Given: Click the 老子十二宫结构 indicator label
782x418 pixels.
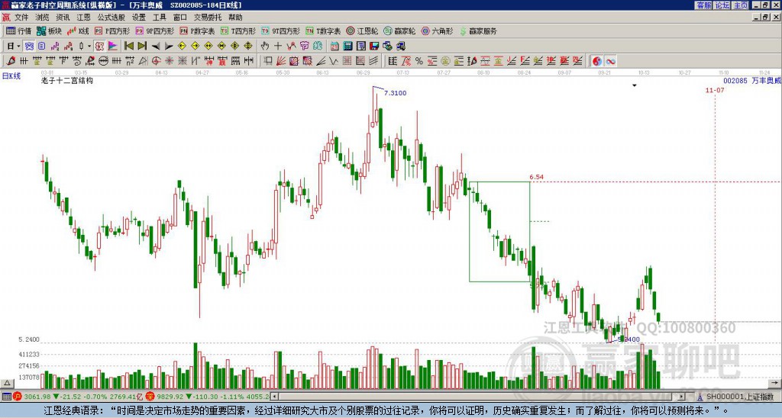Looking at the screenshot, I should click(67, 80).
